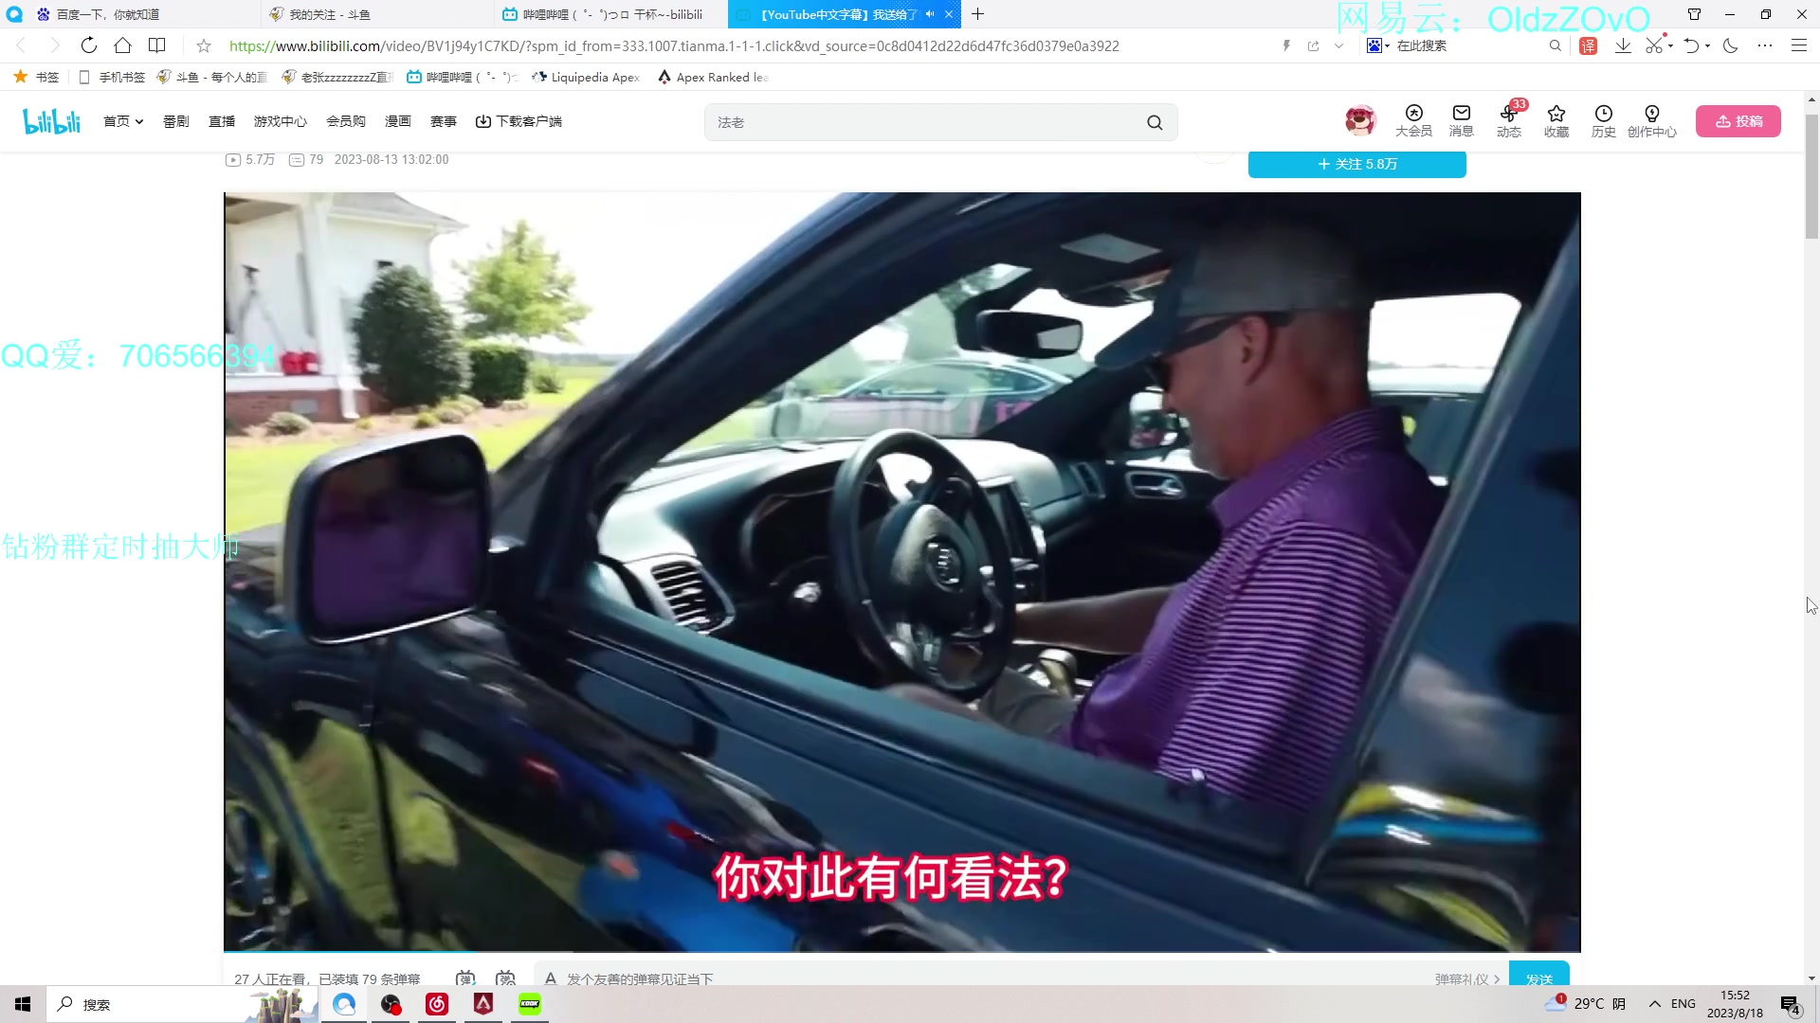The width and height of the screenshot is (1820, 1023).
Task: Open Liquipedia Apex bookmark
Action: pyautogui.click(x=586, y=77)
